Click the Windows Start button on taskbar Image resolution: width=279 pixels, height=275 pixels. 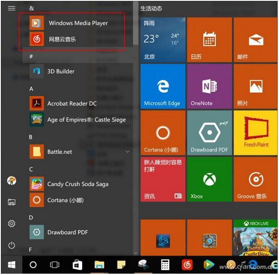coord(12,265)
